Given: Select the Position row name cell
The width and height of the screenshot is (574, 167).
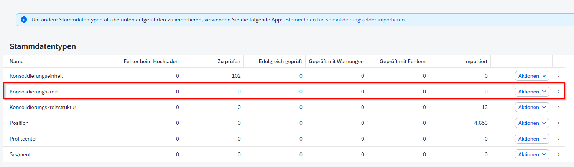Looking at the screenshot, I should tap(19, 123).
